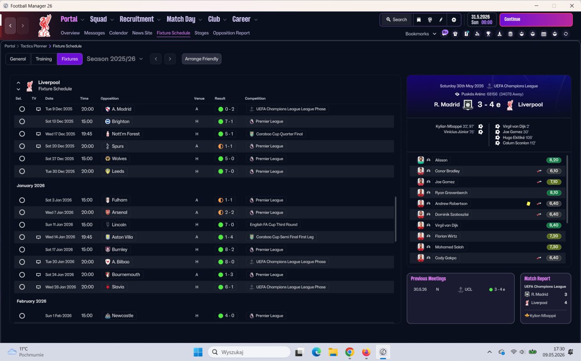The width and height of the screenshot is (581, 361).
Task: Click the fixture list vertical scrollbar
Action: coord(396,219)
